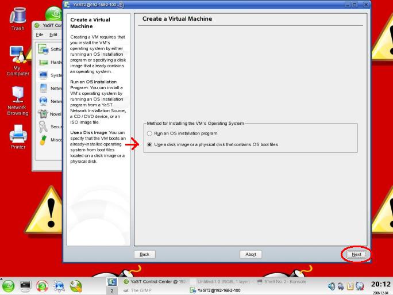Screen dimensions: 393x295
Task: Open the Konqueror panel icon
Action: [x=59, y=286]
